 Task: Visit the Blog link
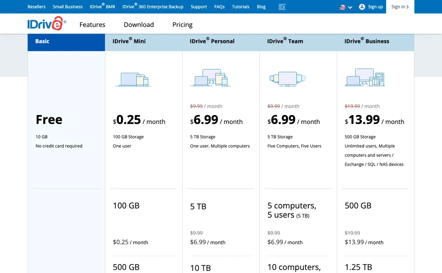[261, 7]
